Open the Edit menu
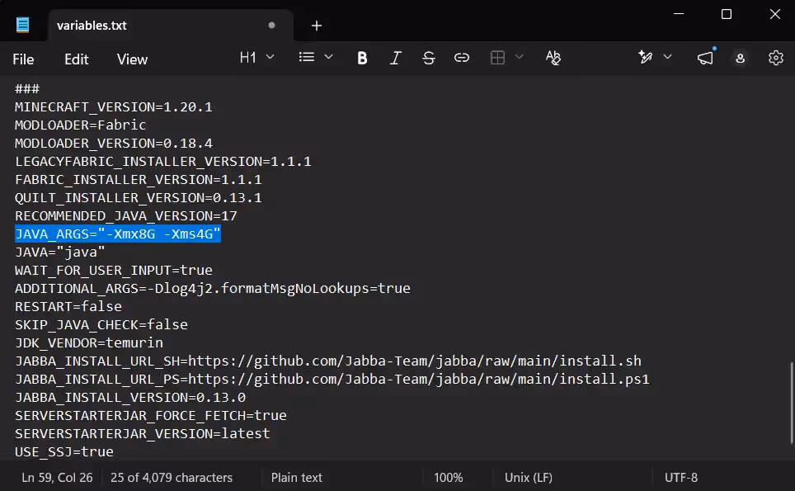The width and height of the screenshot is (795, 491). click(x=77, y=59)
